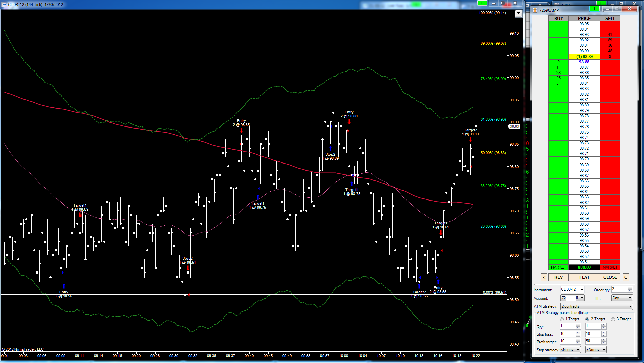
Task: Select the 1 Target radio button
Action: [x=562, y=319]
